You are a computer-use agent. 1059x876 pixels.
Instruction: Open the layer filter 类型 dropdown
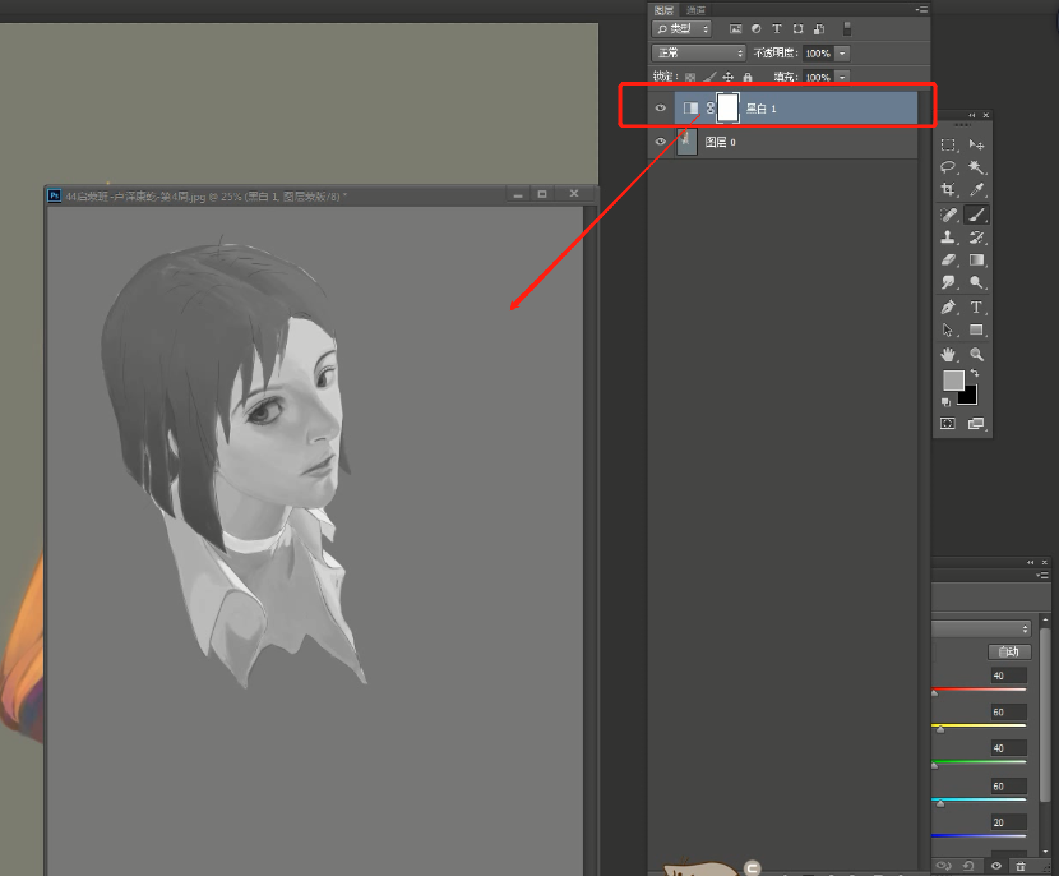point(681,29)
